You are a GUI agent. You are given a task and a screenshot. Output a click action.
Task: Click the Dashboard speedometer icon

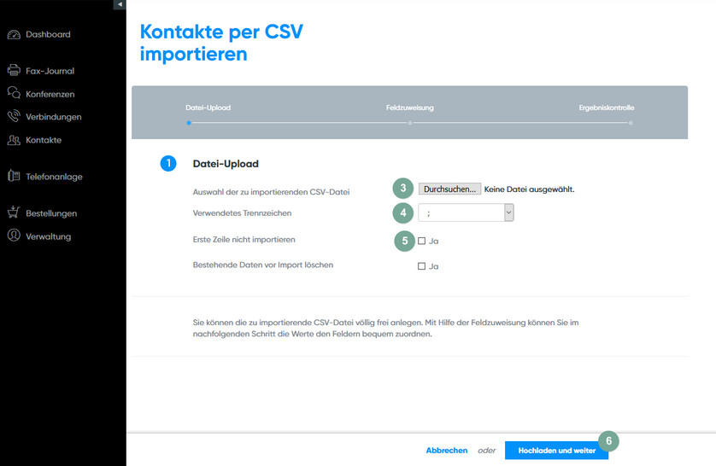click(14, 35)
